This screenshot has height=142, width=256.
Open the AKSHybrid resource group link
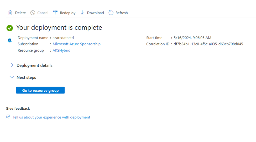coord(61,50)
